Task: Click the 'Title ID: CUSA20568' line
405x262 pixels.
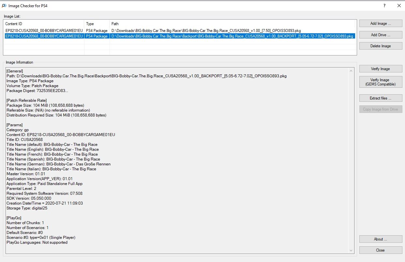Action: 24,140
